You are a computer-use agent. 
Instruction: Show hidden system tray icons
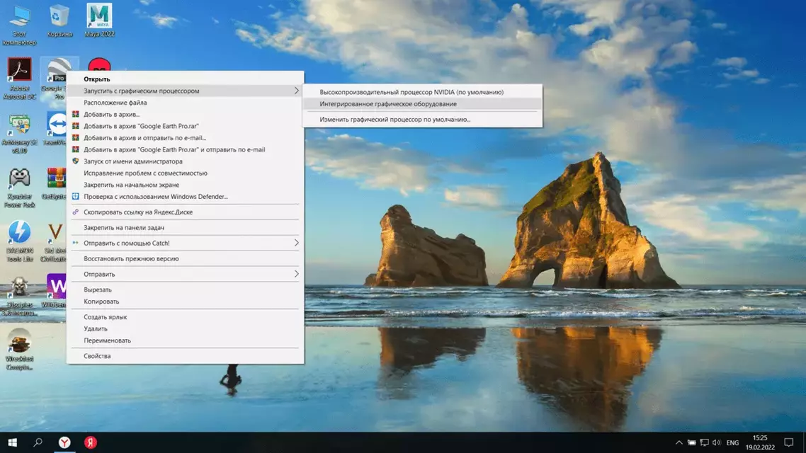click(679, 442)
